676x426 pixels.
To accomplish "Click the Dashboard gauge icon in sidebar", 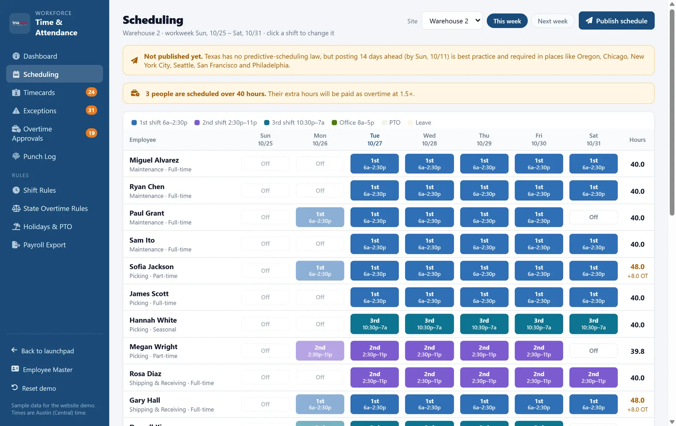I will [16, 56].
